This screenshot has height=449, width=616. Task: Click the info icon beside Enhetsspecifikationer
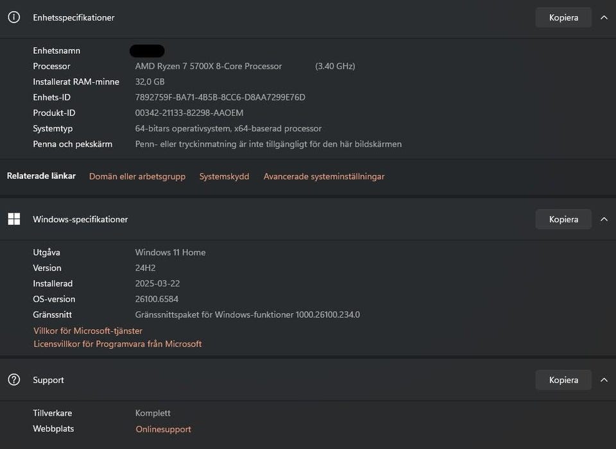14,17
